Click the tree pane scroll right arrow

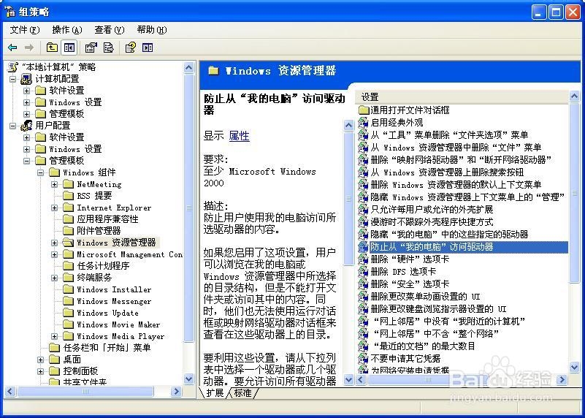(176, 392)
